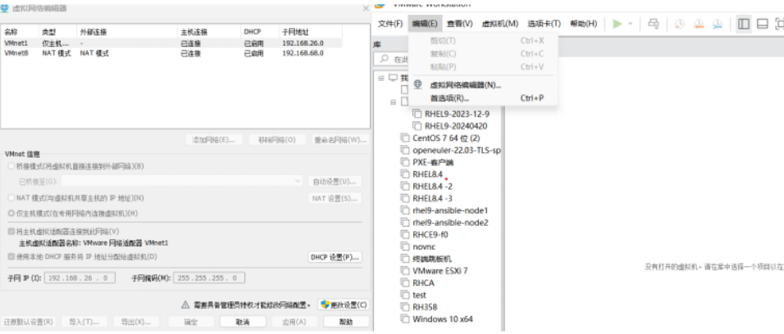Click the revert to snapshot icon

coord(699,24)
